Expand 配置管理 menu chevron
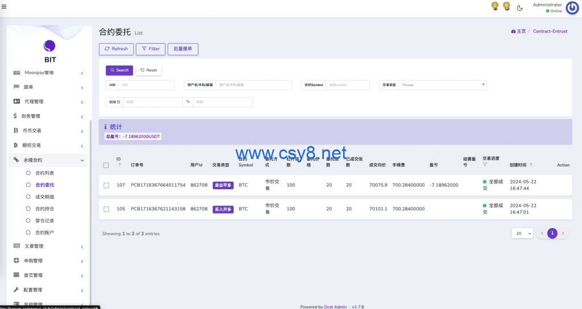 pos(82,290)
